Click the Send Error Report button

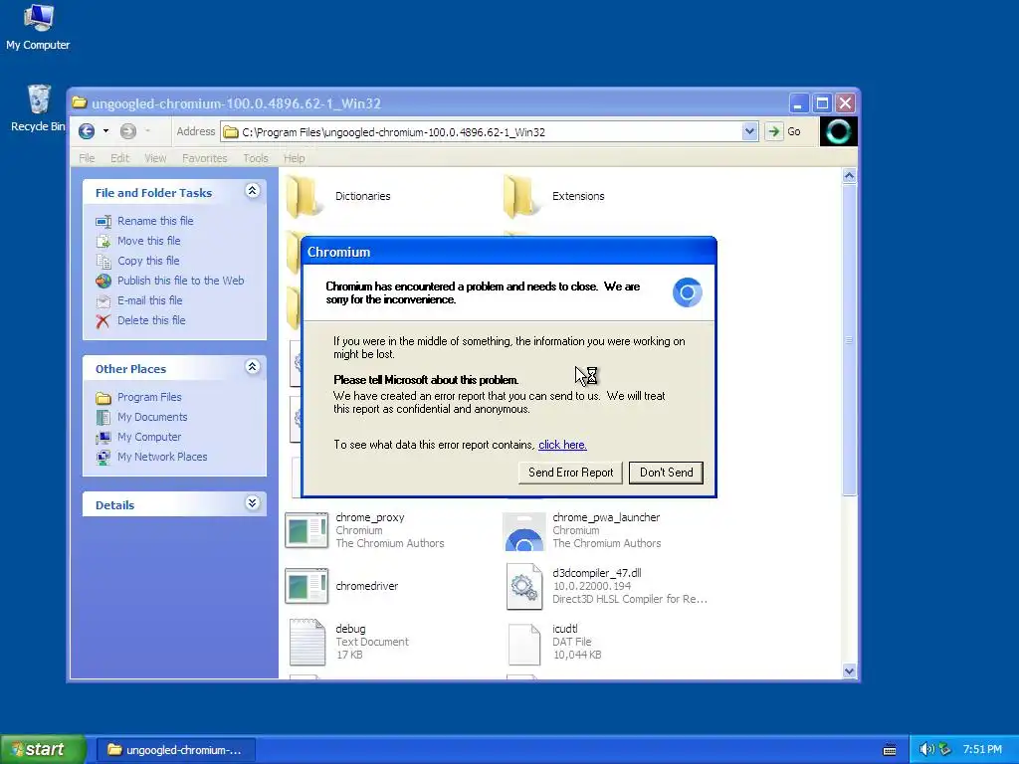[570, 473]
